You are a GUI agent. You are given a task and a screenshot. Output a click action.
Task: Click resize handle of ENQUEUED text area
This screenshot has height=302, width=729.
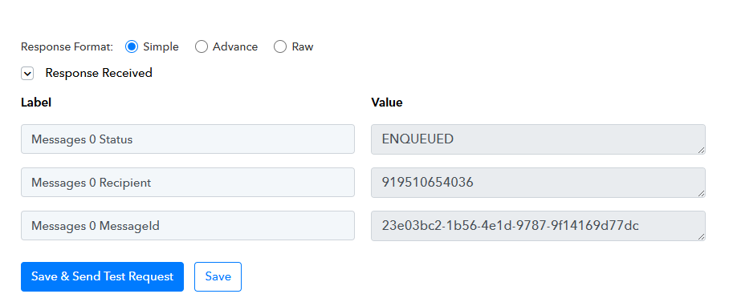point(701,150)
